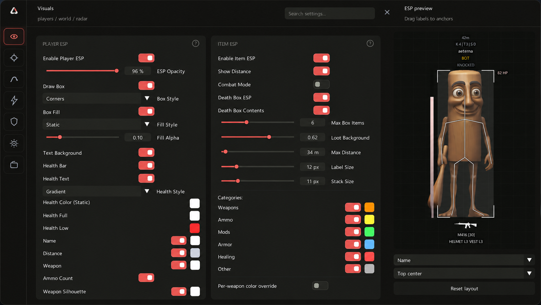The image size is (541, 305).
Task: Click the rifle silhouette in ESP preview
Action: [466, 225]
